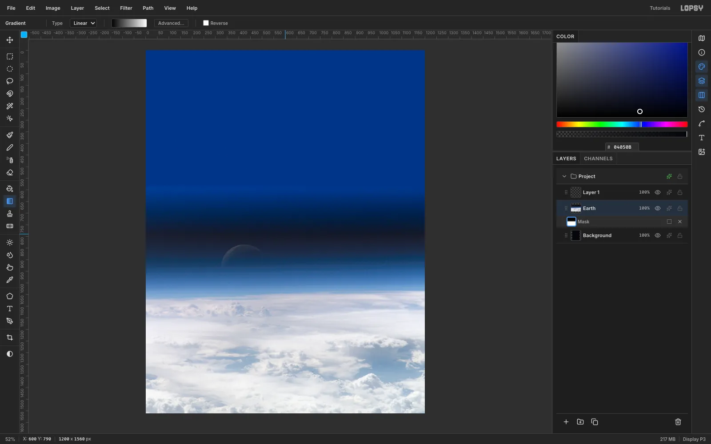Screen dimensions: 711x444
Task: Select the Lasso tool
Action: [x=10, y=81]
